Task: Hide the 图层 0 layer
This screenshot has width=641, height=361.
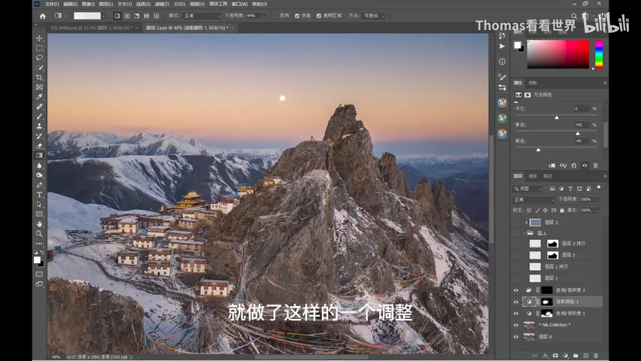Action: tap(516, 337)
